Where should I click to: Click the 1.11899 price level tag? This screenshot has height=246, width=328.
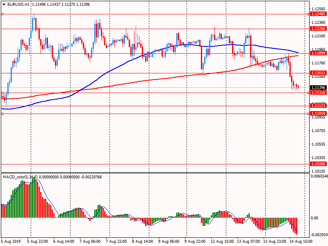coord(318,53)
